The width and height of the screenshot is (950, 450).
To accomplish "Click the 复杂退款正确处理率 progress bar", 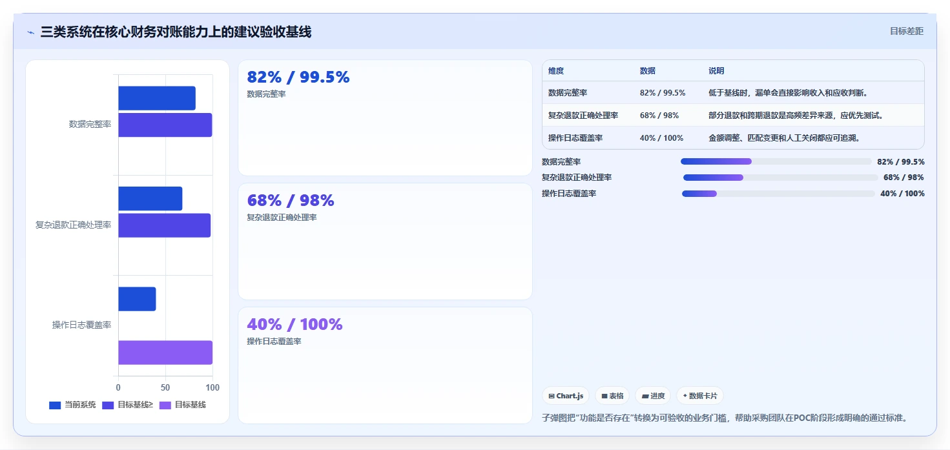I will coord(780,178).
